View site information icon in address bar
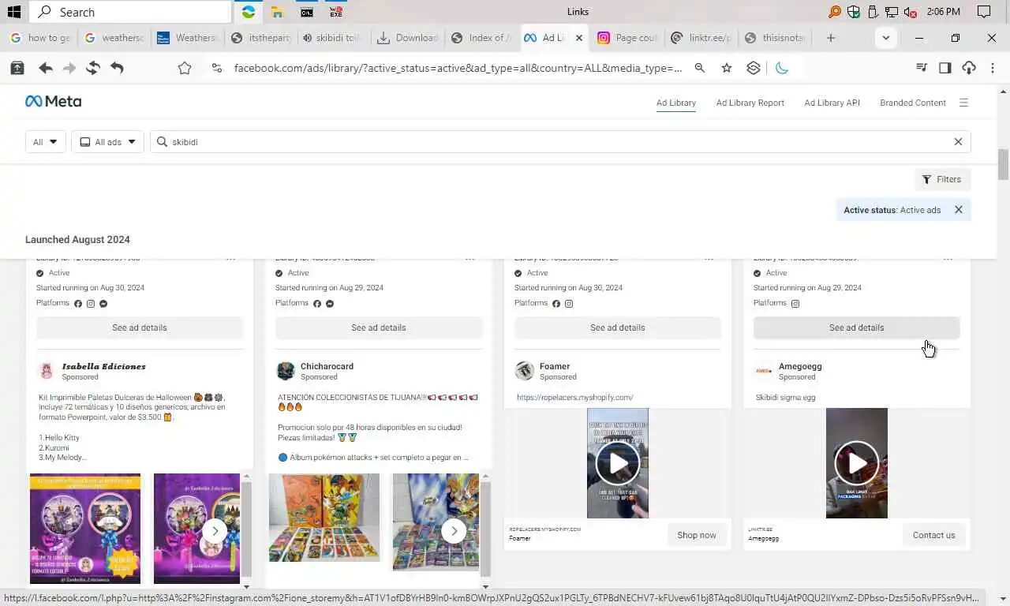The image size is (1010, 606). pos(217,69)
